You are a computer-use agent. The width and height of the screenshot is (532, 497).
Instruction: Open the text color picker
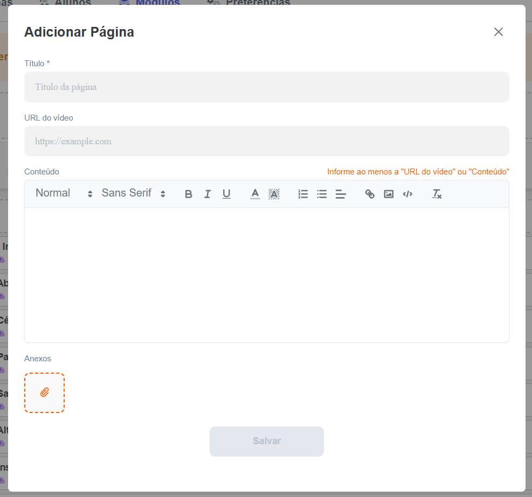point(255,194)
